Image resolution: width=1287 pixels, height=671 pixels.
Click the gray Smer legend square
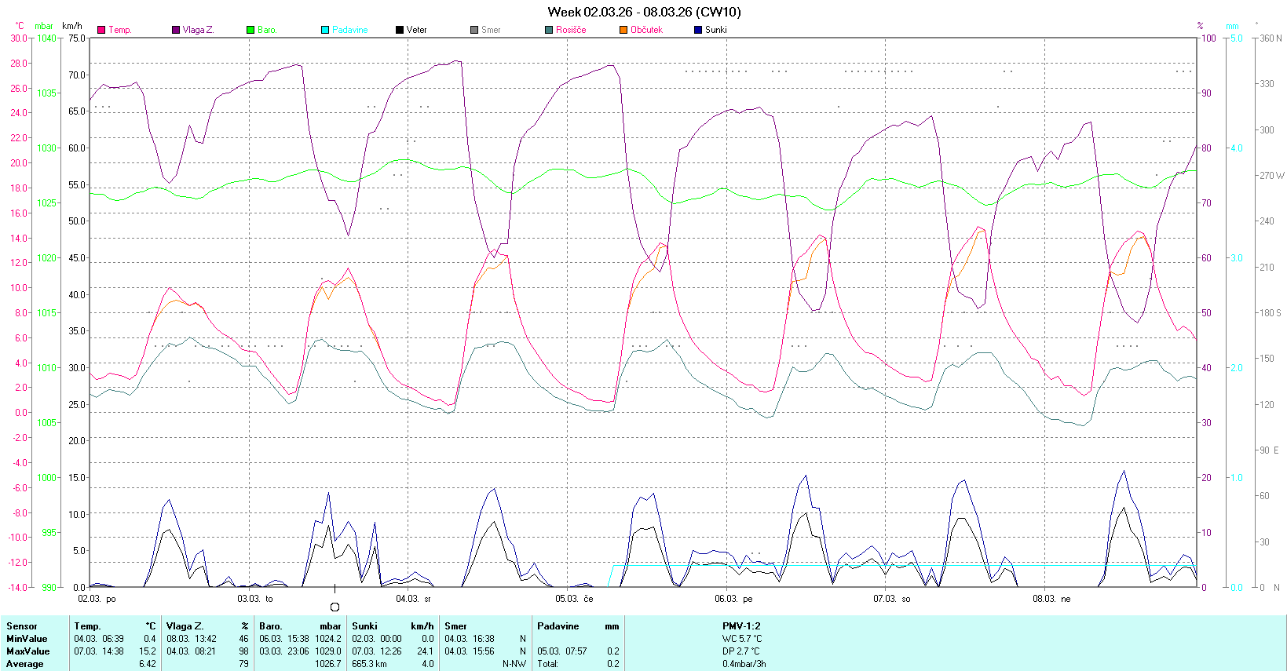point(474,30)
